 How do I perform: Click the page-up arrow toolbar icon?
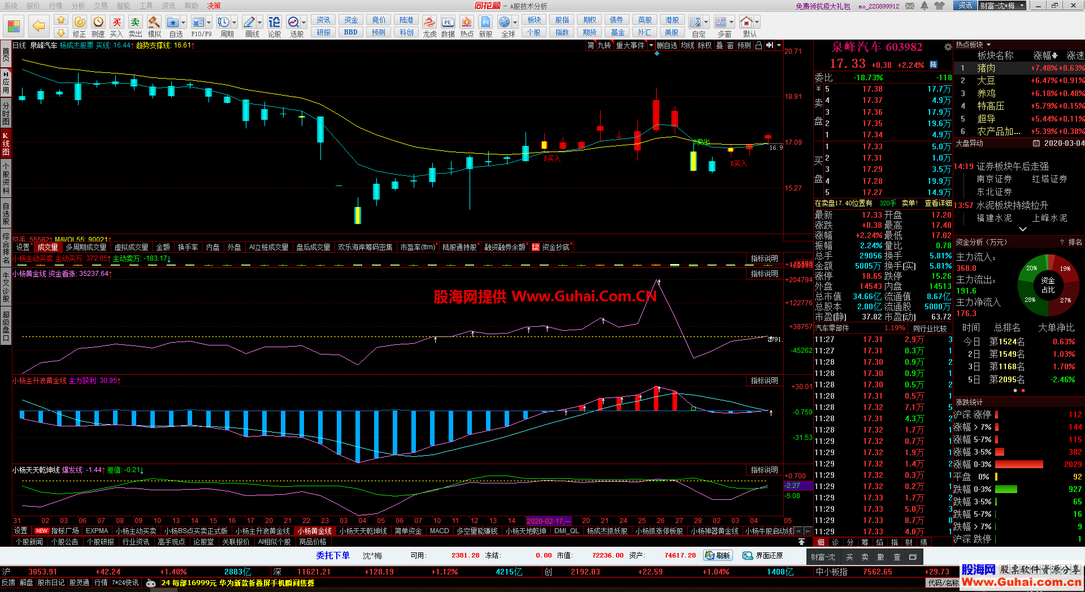click(61, 20)
